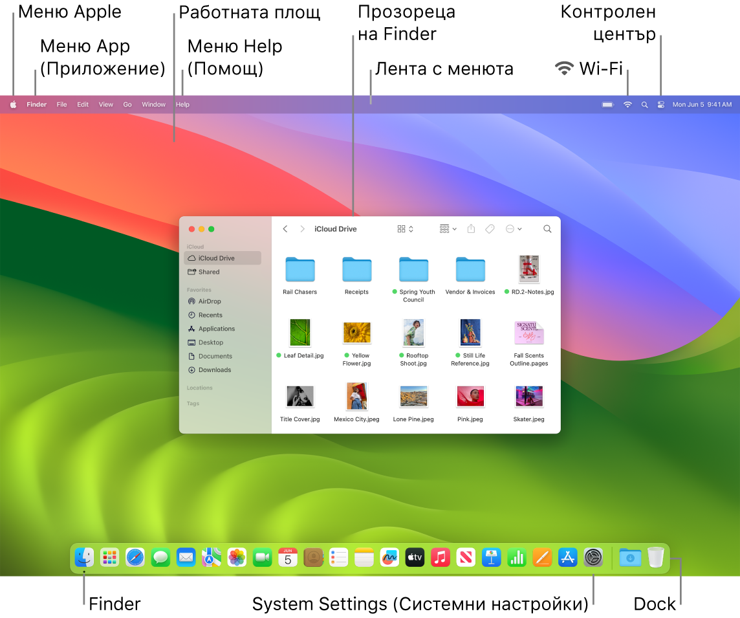This screenshot has width=740, height=618.
Task: Click the Search magnifier in the Finder window
Action: click(547, 228)
